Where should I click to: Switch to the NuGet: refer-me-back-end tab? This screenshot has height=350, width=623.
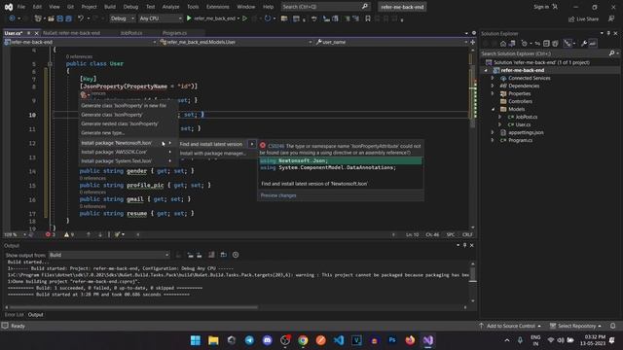point(71,33)
